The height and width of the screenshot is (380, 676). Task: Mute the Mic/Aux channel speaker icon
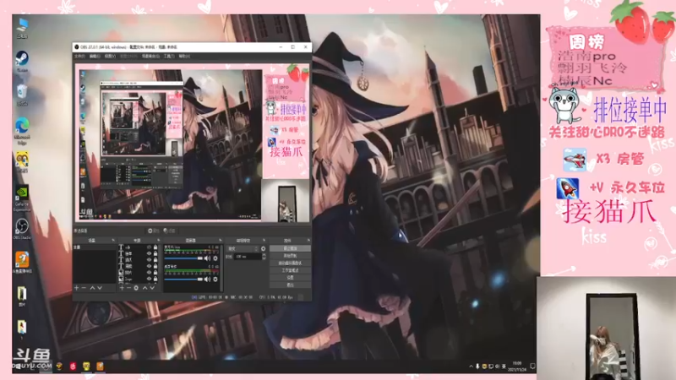pos(207,258)
